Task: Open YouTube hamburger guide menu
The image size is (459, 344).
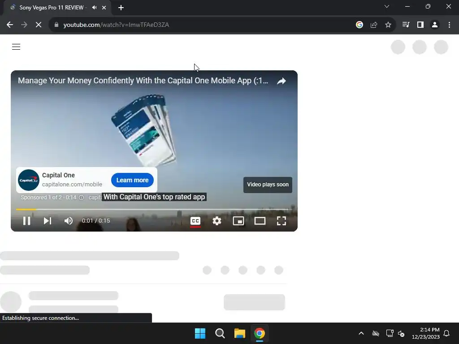Action: click(16, 47)
